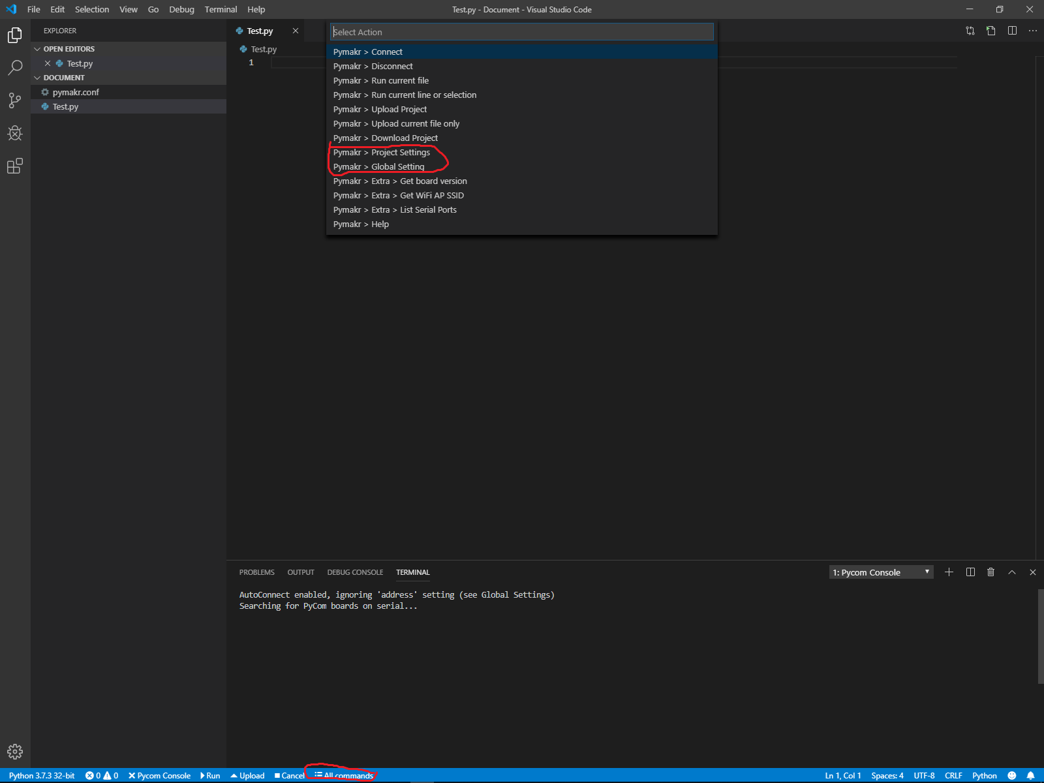
Task: Add a new terminal with plus icon
Action: pyautogui.click(x=949, y=572)
